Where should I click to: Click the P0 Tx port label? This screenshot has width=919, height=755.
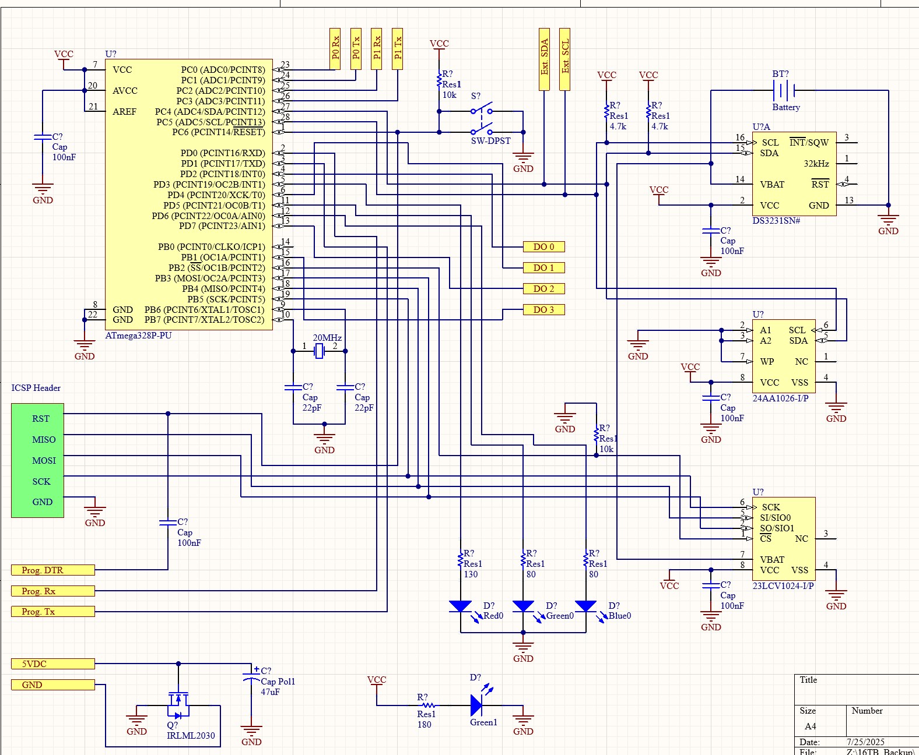tap(356, 49)
